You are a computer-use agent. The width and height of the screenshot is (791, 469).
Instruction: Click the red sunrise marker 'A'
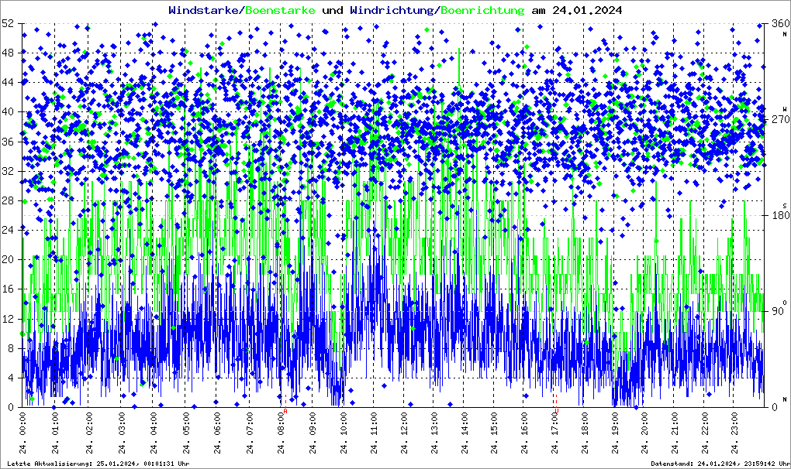coord(285,411)
